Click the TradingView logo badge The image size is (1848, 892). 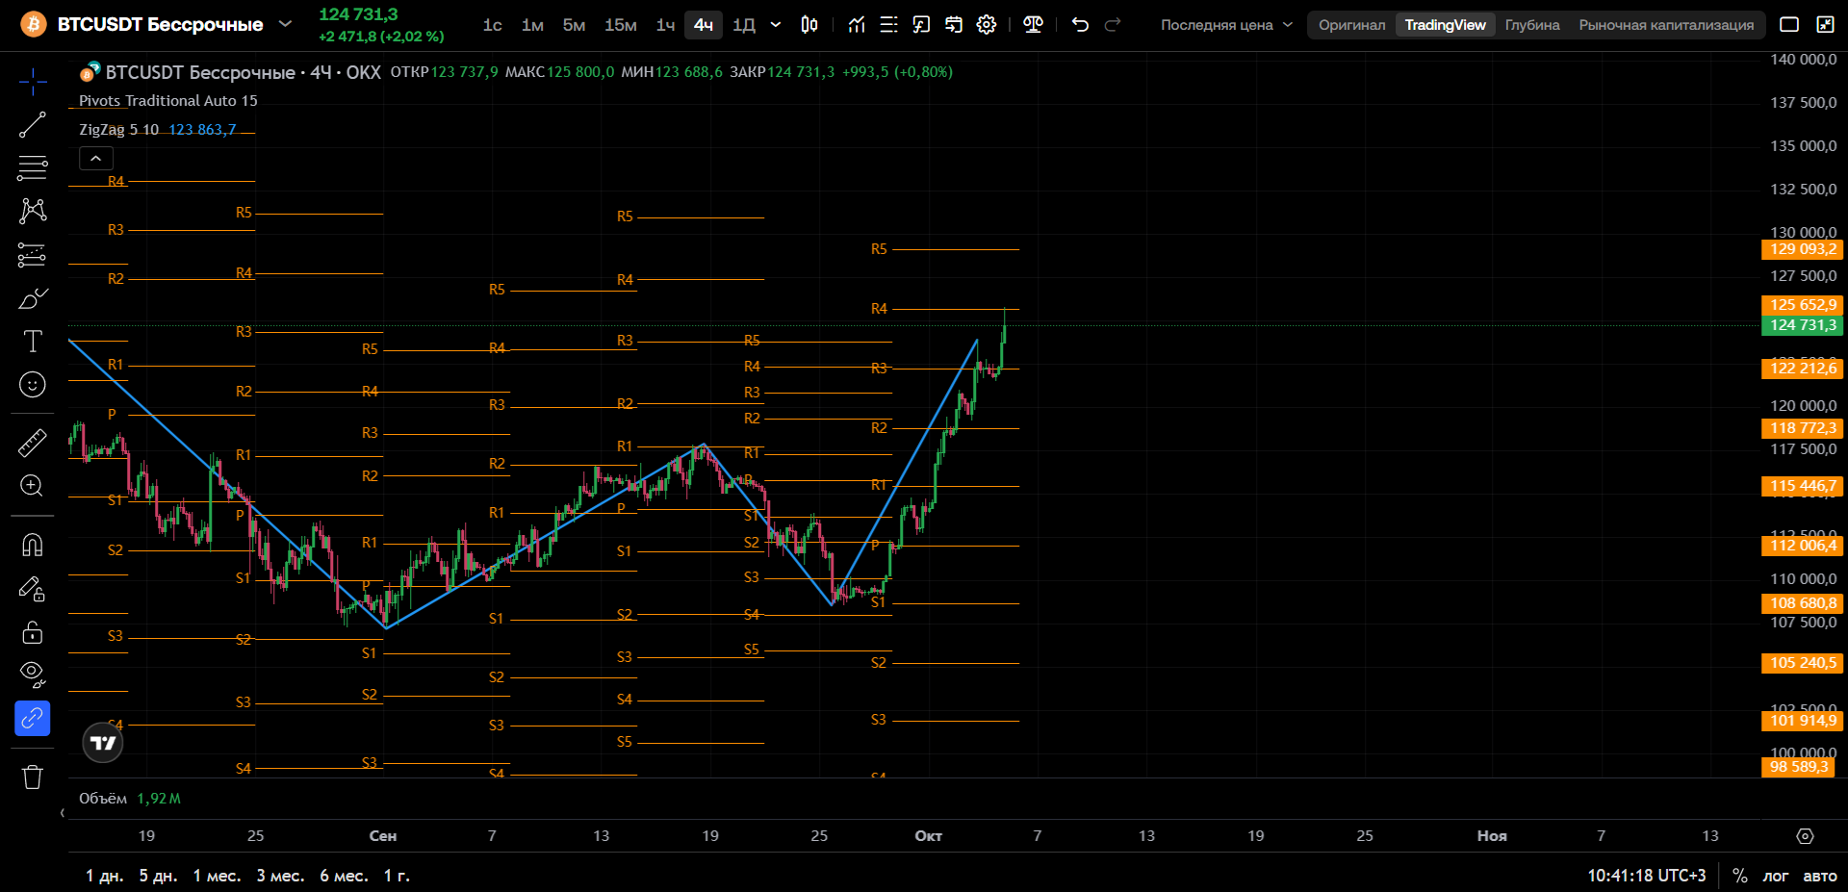[103, 743]
